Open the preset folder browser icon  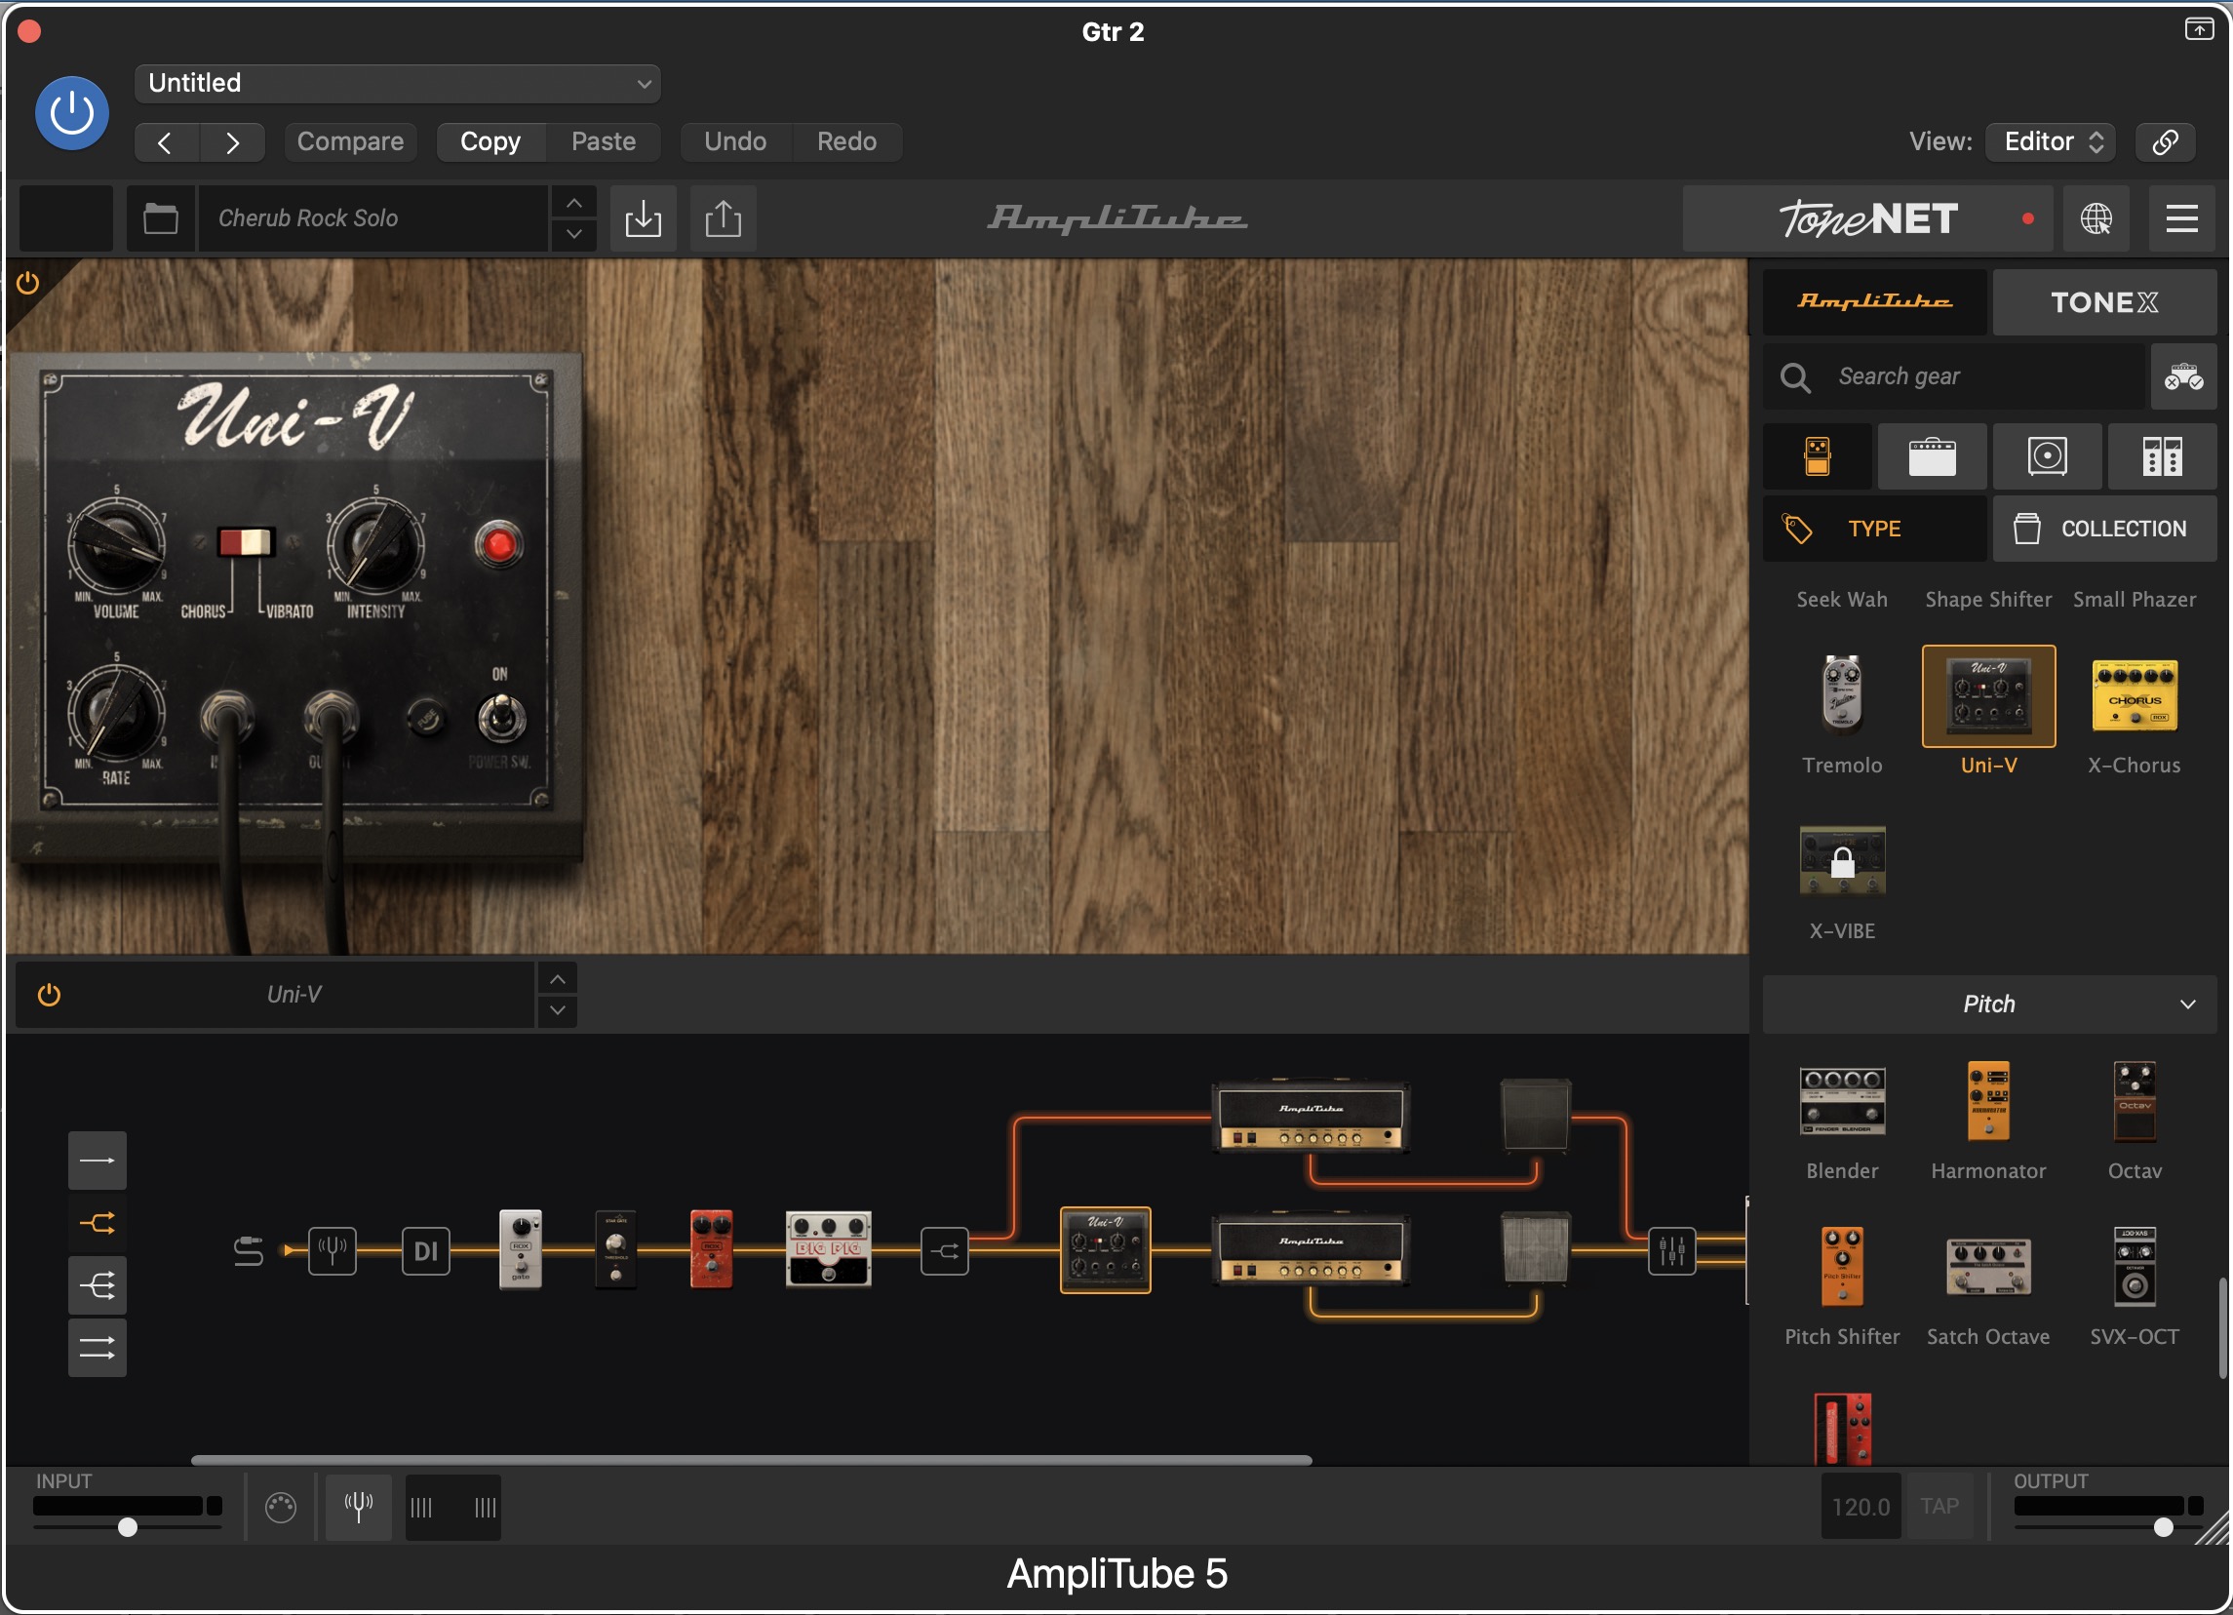point(161,217)
